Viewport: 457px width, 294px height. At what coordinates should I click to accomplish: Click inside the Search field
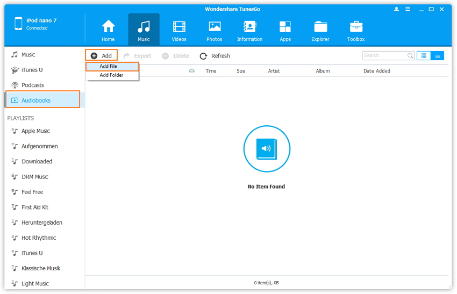[x=384, y=56]
